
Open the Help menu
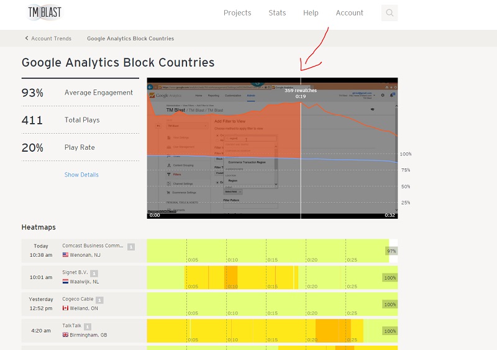click(311, 12)
